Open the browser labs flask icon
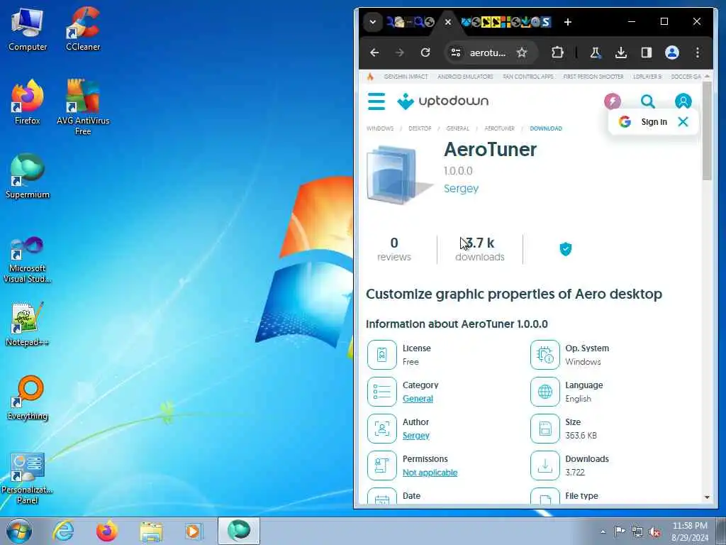Viewport: 726px width, 545px height. [x=596, y=53]
